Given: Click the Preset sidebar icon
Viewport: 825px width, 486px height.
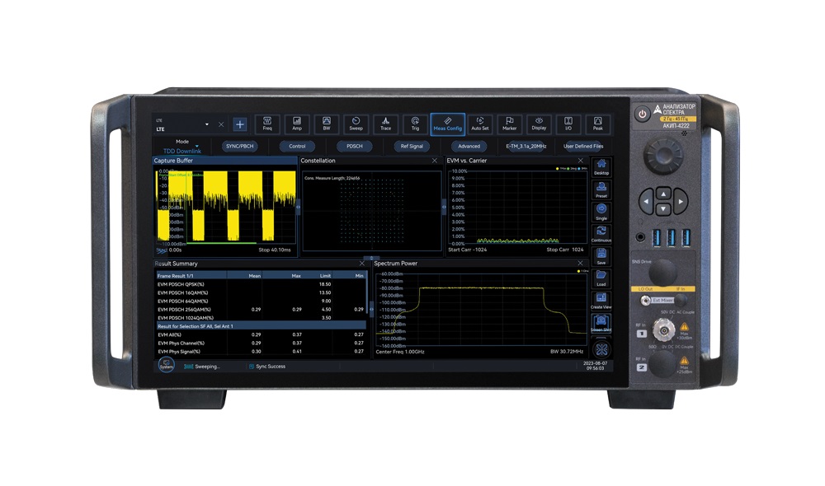Looking at the screenshot, I should 601,189.
